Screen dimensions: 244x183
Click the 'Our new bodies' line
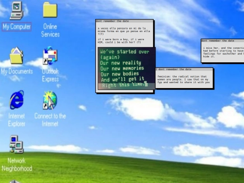[120, 74]
